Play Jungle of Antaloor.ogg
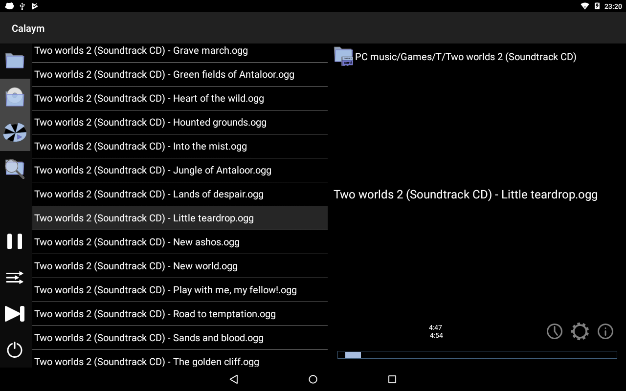 pos(180,170)
